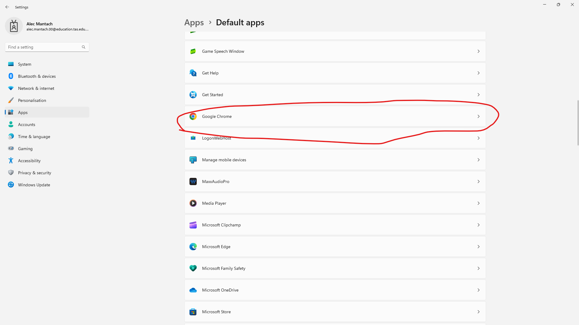Expand the Get Help row chevron
The width and height of the screenshot is (579, 325).
coord(479,73)
